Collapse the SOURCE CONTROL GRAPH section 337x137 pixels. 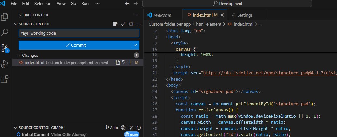(x=16, y=128)
